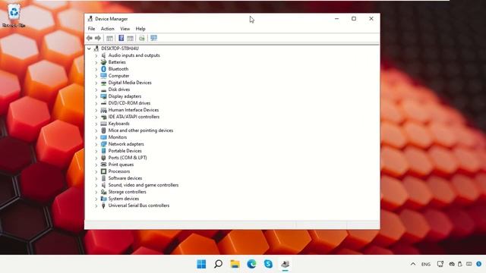Collapse the DESKTOP-ST8HU4U root node chevron
The height and width of the screenshot is (273, 486).
coord(89,49)
